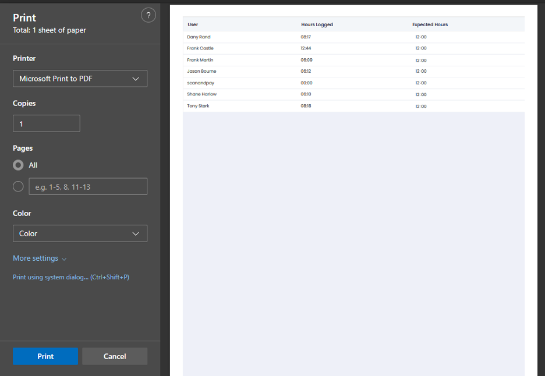Click the Shane Harlow row name
The height and width of the screenshot is (376, 545).
point(201,94)
